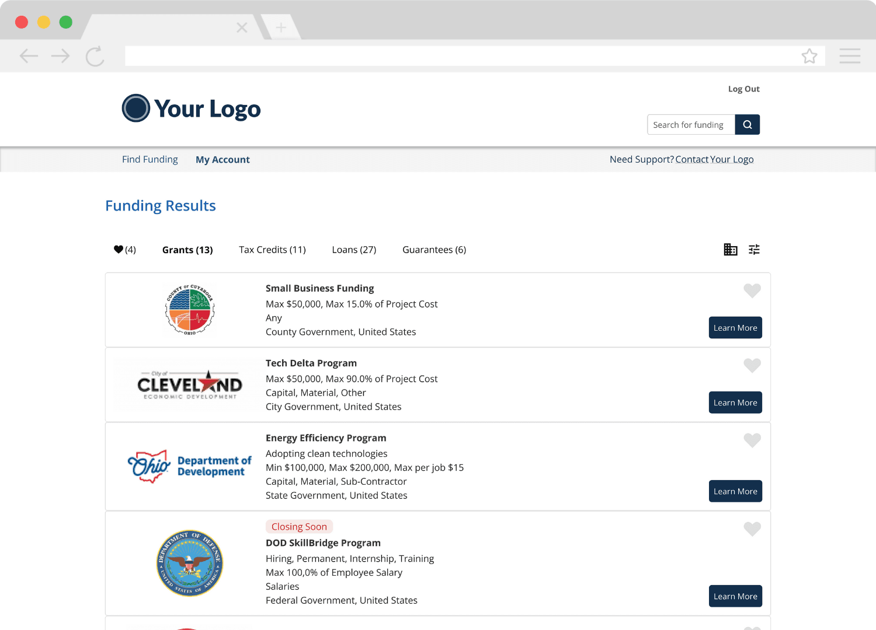Switch to the Tax Credits tab
The width and height of the screenshot is (876, 630).
pos(272,249)
